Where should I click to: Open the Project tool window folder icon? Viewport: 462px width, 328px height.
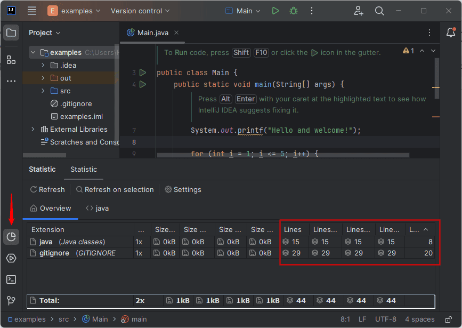pos(11,33)
